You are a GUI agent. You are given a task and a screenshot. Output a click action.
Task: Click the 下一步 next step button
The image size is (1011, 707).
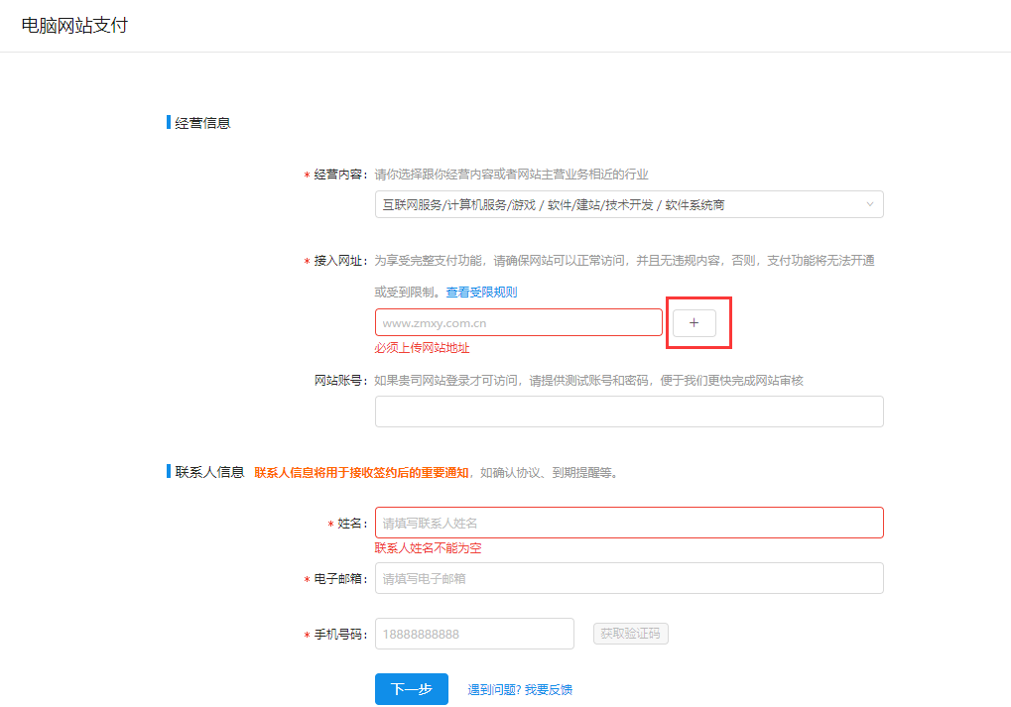[x=412, y=689]
